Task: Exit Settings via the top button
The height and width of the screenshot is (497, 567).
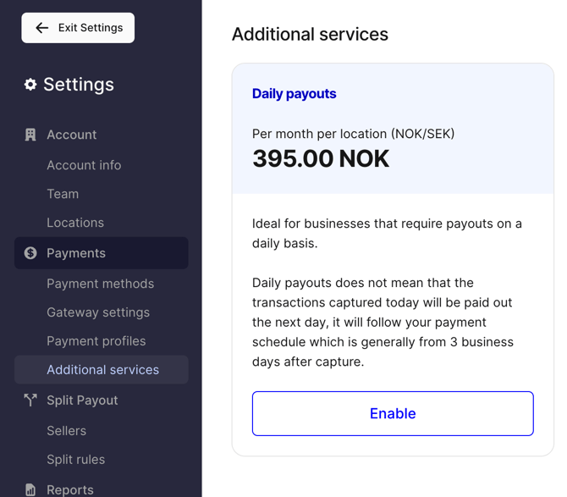Action: point(78,28)
